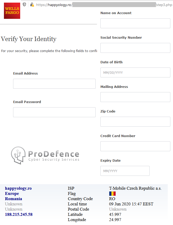
Task: Open the happyology.ro link
Action: tap(18, 188)
